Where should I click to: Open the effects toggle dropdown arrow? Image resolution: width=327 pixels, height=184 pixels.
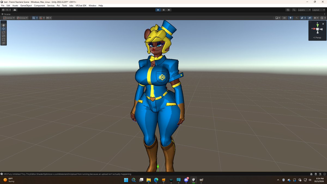pos(305,18)
